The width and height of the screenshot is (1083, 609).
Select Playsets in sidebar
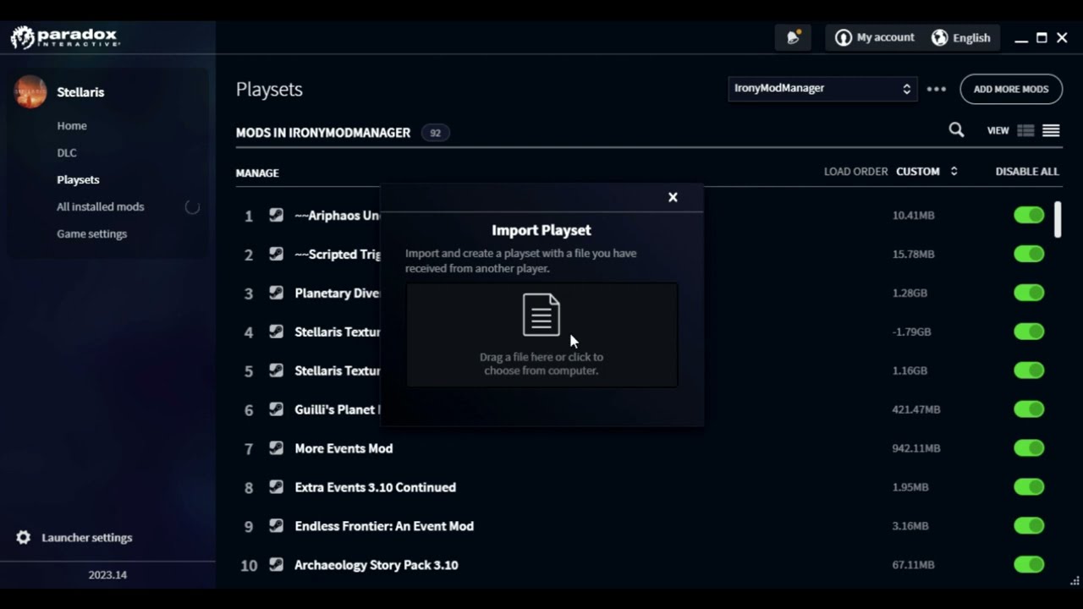78,179
